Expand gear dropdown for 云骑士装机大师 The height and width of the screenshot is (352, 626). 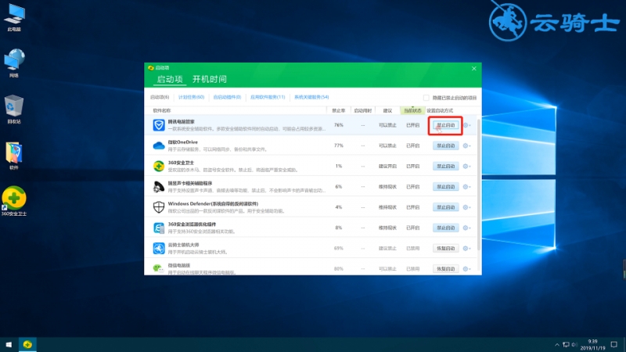(466, 248)
